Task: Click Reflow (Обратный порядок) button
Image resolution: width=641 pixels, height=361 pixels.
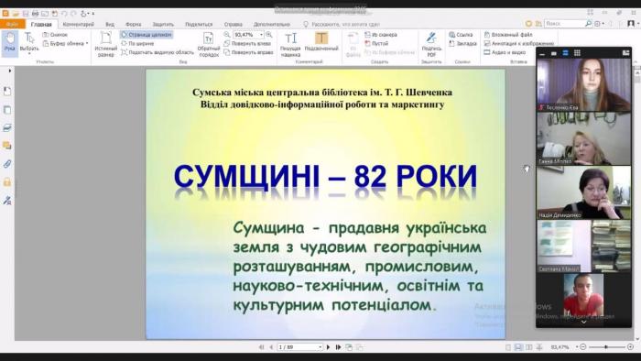Action: pyautogui.click(x=209, y=44)
